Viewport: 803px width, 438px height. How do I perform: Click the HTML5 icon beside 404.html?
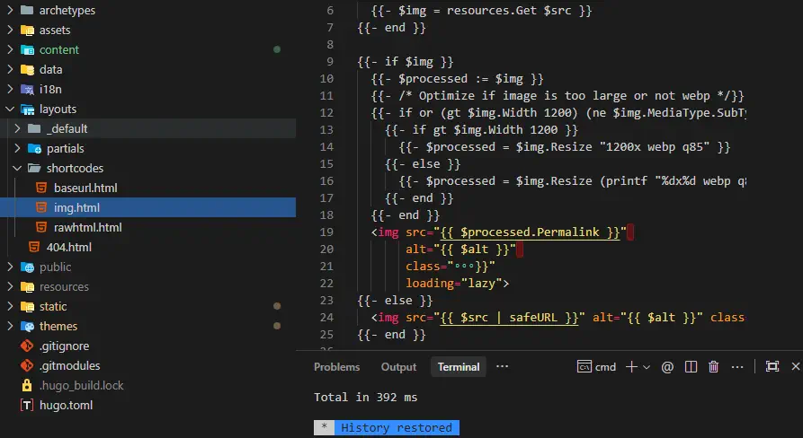point(34,248)
